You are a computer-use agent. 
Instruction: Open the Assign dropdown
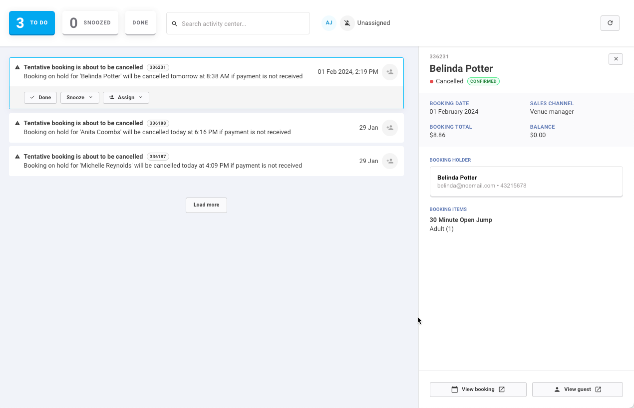pos(126,98)
